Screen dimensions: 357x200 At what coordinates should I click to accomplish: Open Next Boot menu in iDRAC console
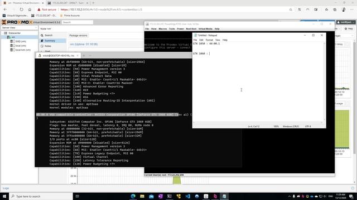tap(191, 29)
